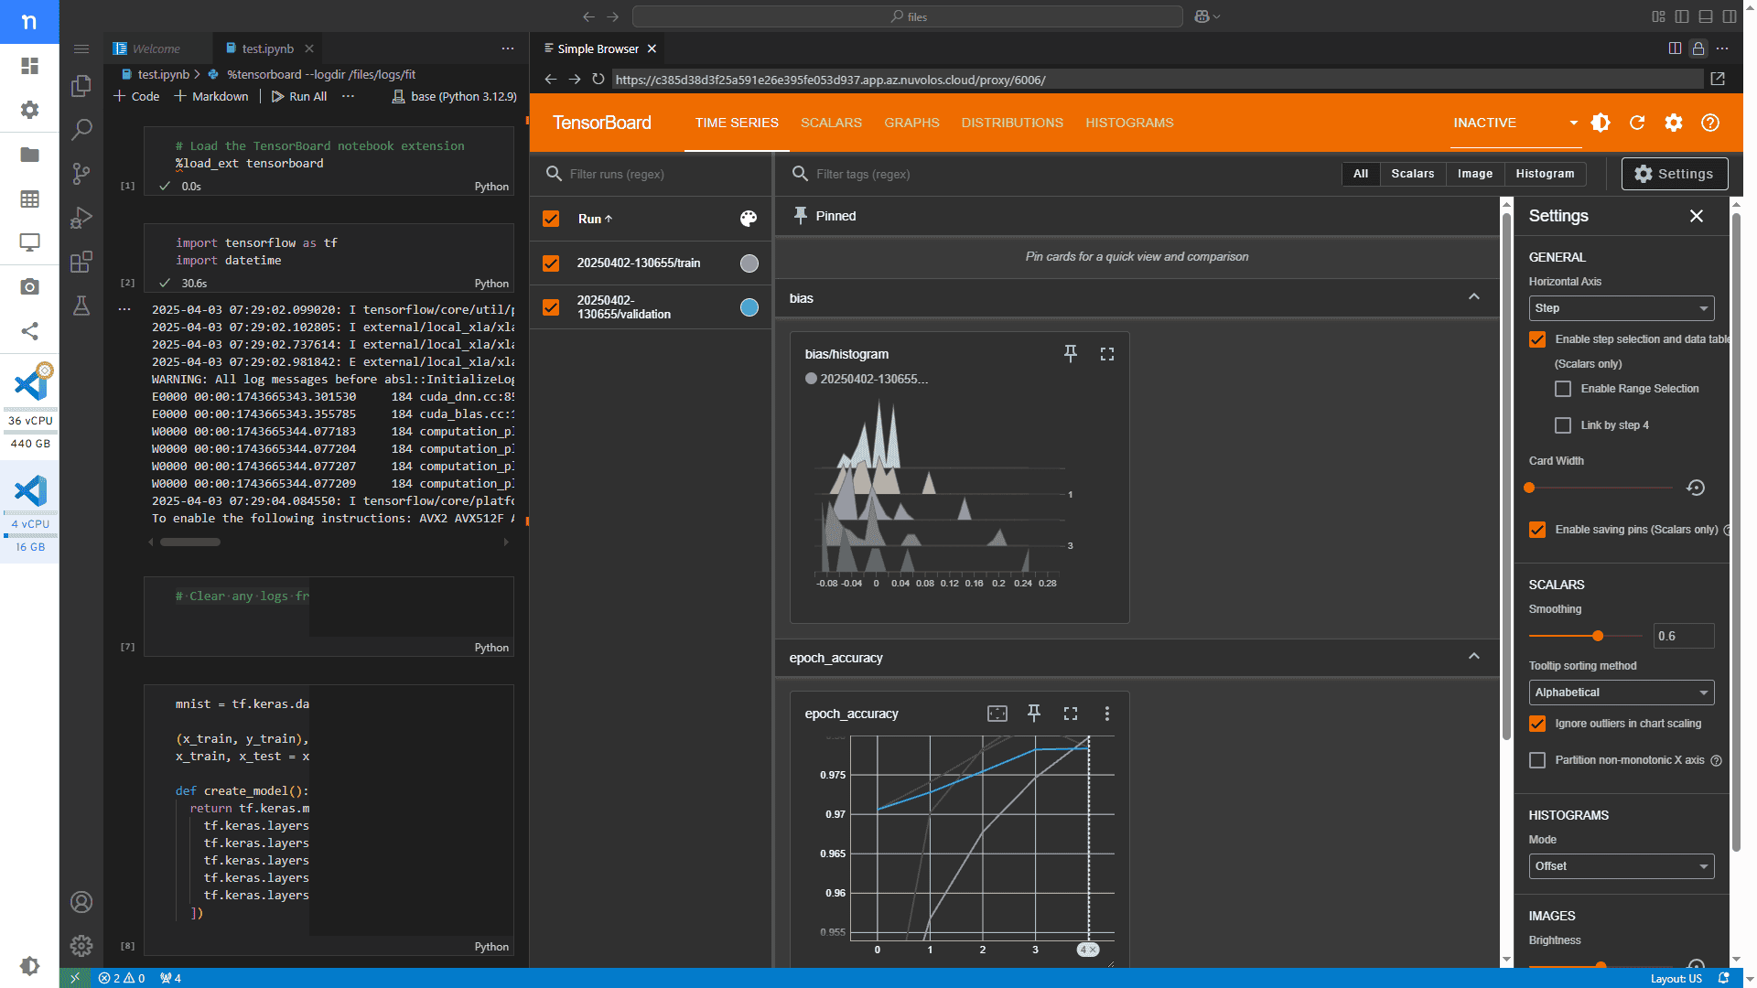1757x988 pixels.
Task: Reset card width to default
Action: [x=1696, y=488]
